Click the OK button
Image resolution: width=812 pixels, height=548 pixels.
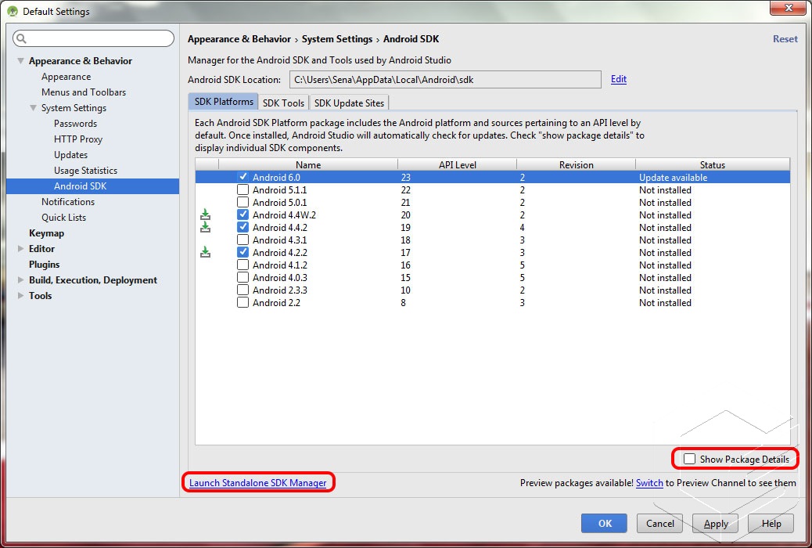tap(604, 523)
